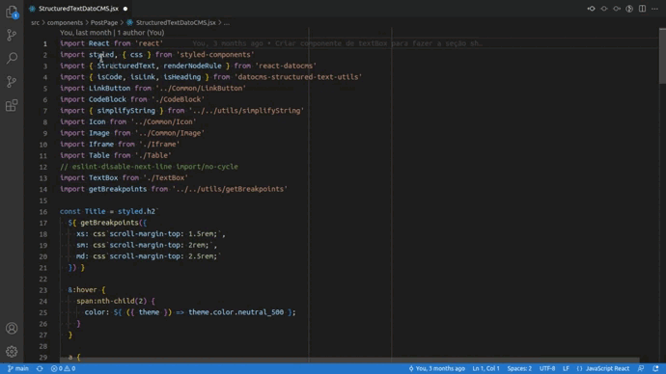Click the 'PostPage' breadcrumb
The image size is (666, 374).
[104, 22]
